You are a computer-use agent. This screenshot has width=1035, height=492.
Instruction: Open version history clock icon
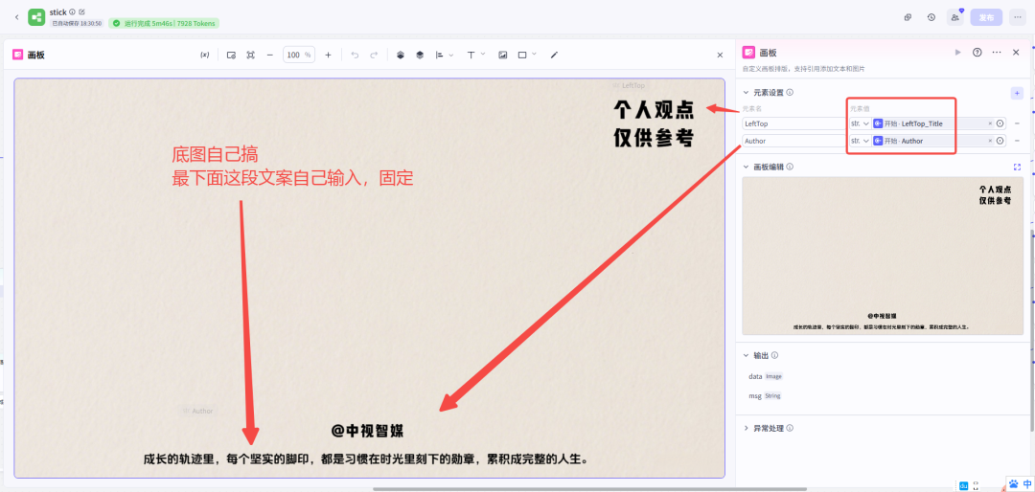pyautogui.click(x=931, y=17)
